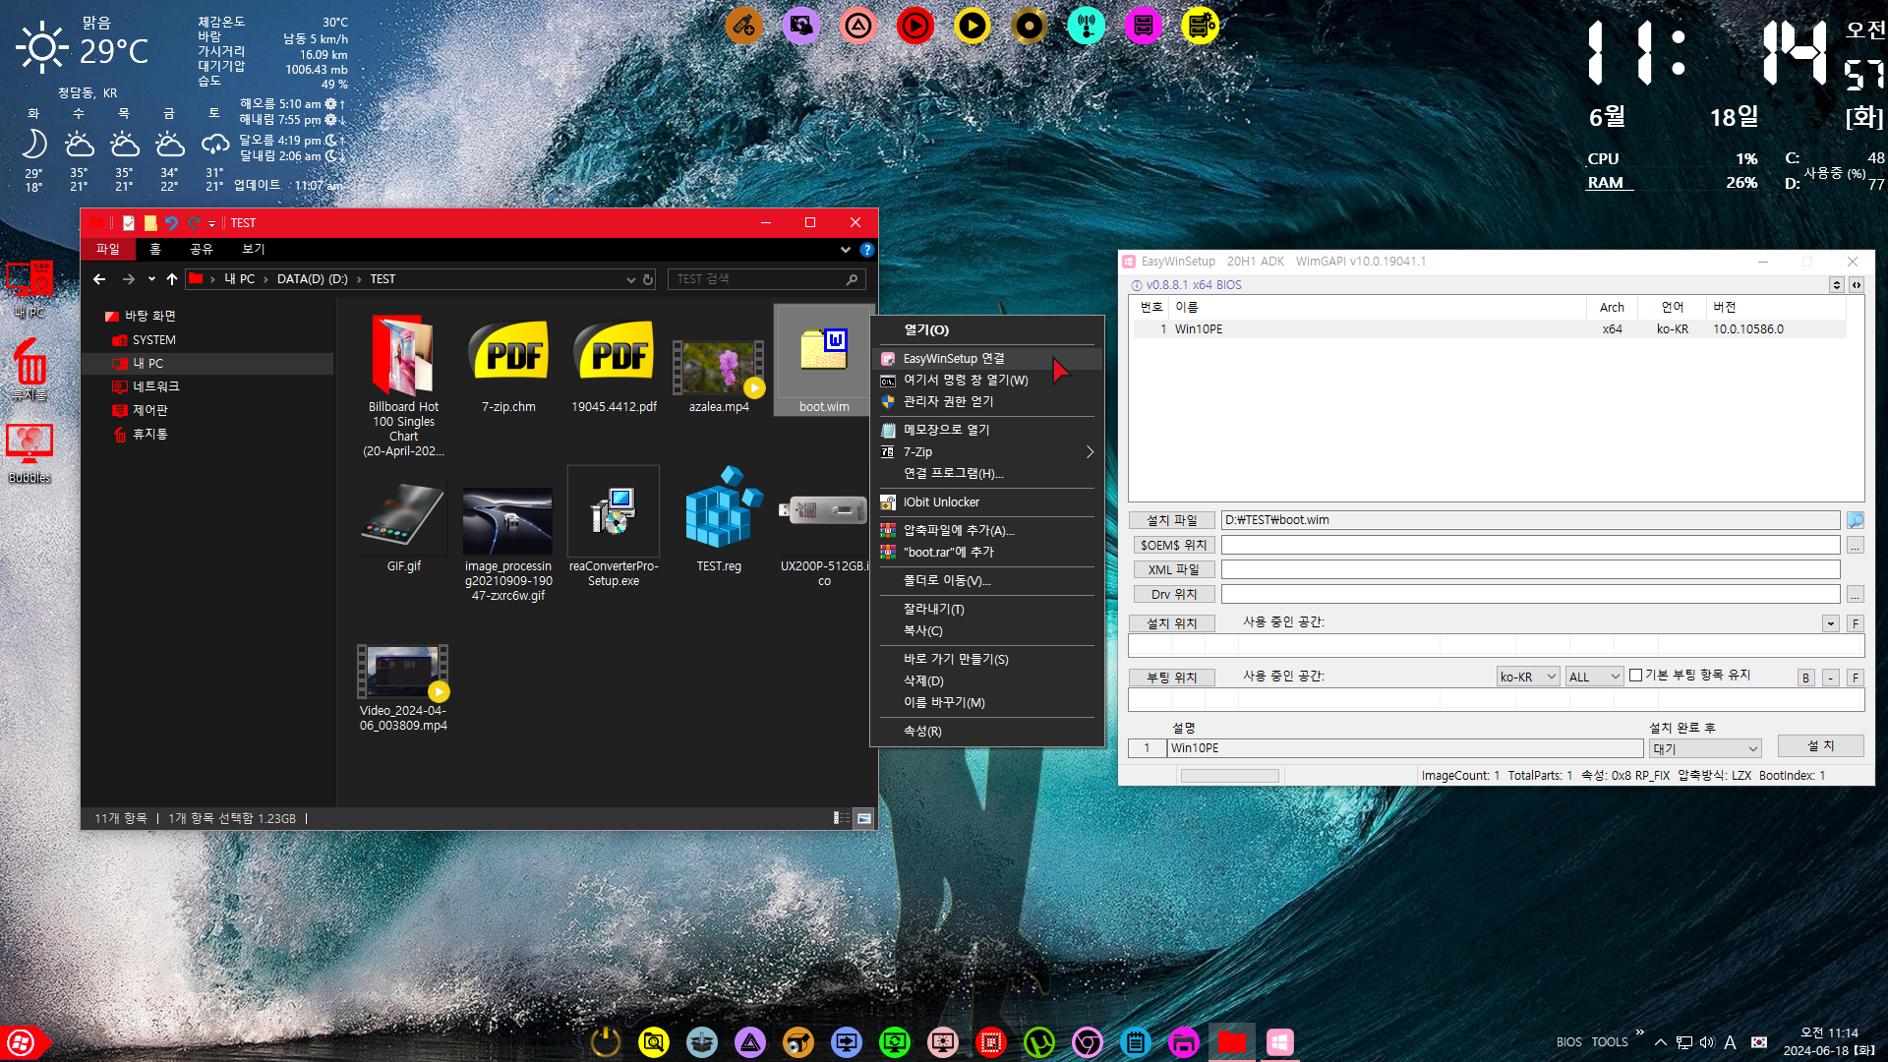1888x1062 pixels.
Task: Click the Explorer back arrow
Action: pyautogui.click(x=99, y=279)
